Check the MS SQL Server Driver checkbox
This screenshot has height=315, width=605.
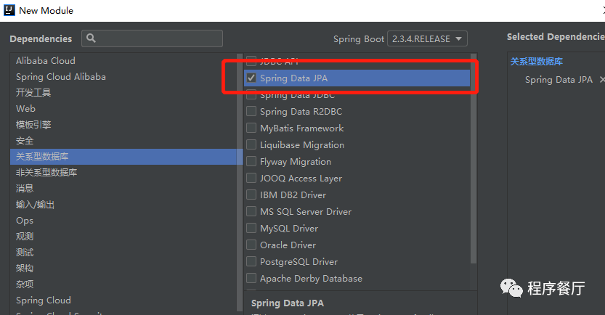[x=251, y=211]
